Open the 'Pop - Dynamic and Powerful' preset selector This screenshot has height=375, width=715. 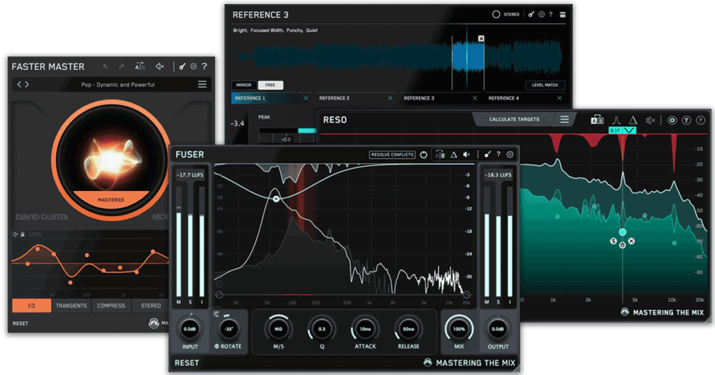[x=117, y=84]
